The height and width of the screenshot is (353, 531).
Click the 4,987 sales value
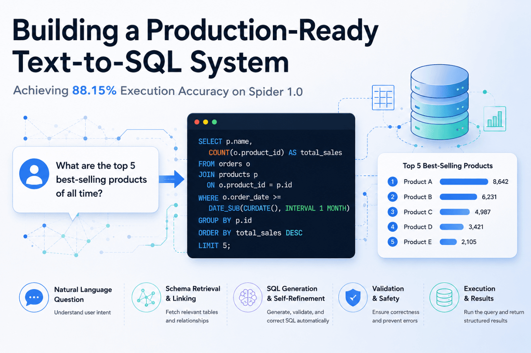(483, 212)
